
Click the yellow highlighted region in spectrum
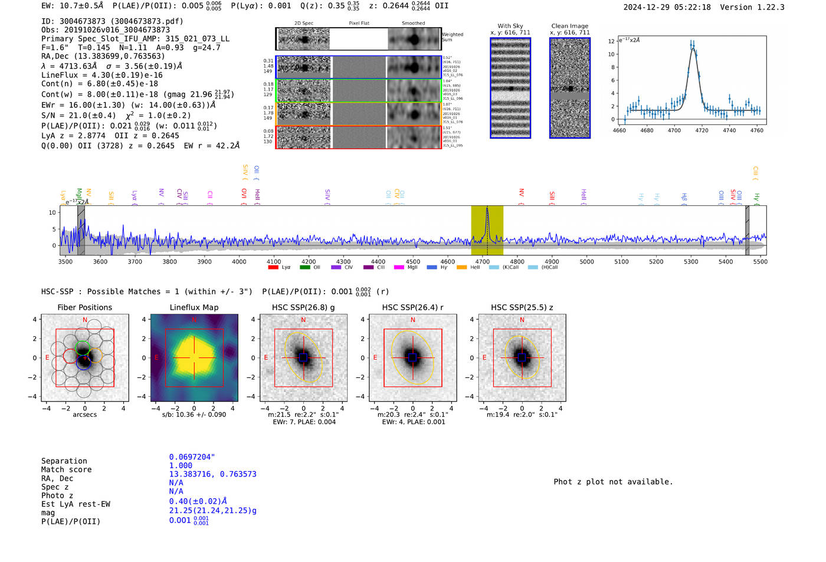pyautogui.click(x=487, y=230)
